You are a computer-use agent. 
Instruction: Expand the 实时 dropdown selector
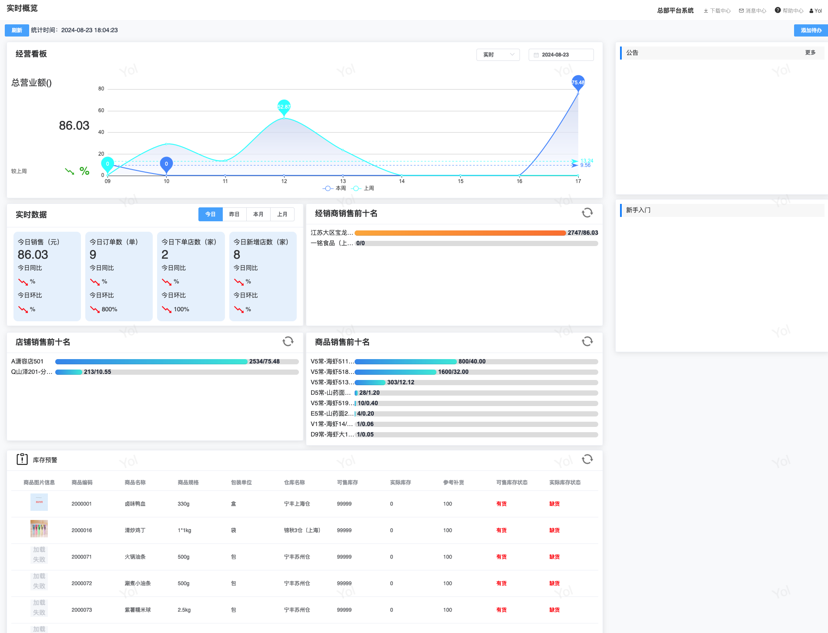(x=498, y=55)
